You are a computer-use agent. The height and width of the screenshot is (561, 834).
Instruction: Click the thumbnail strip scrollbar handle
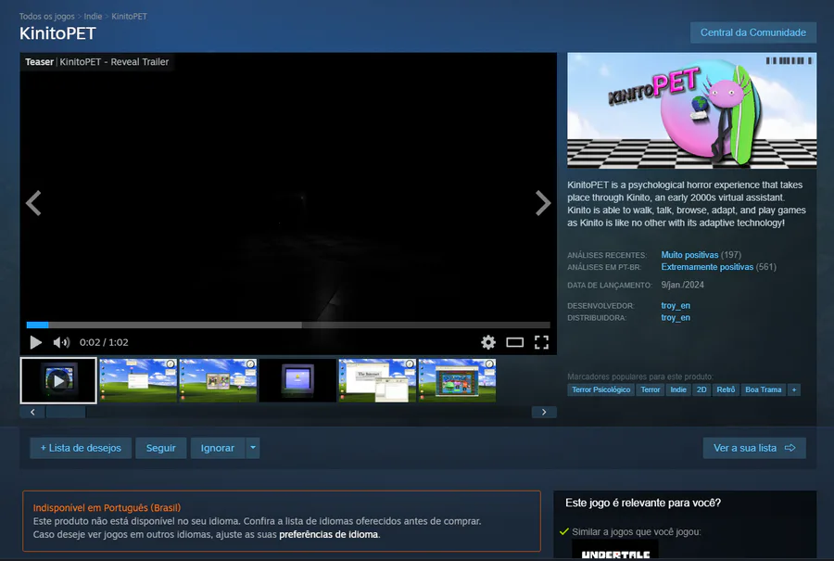tap(66, 412)
